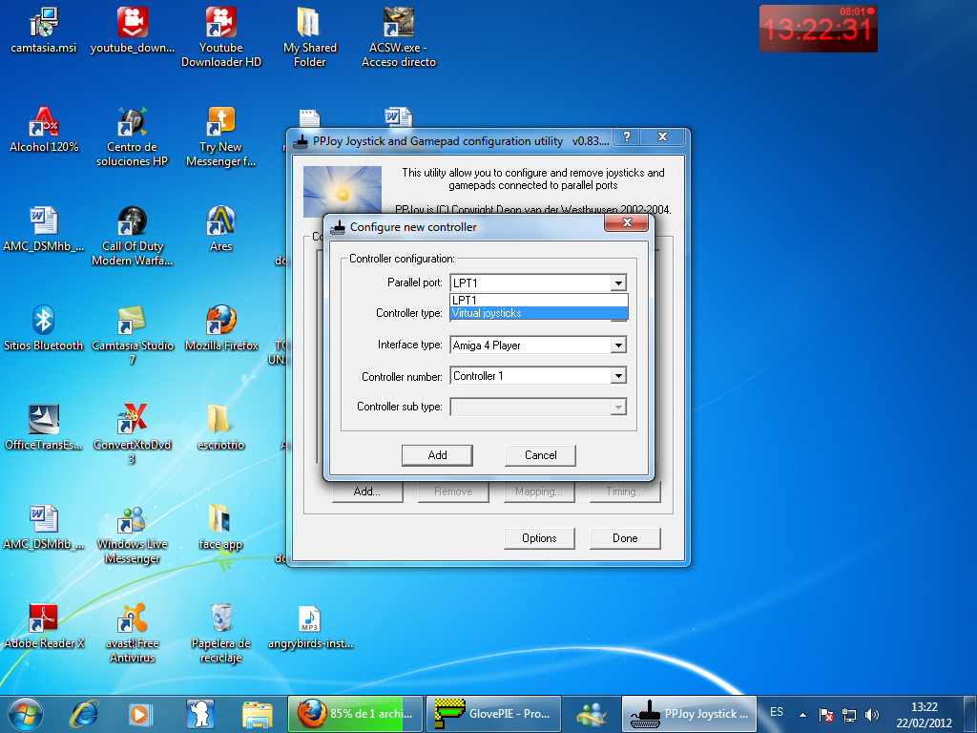Click the ES language indicator on the taskbar

pyautogui.click(x=776, y=713)
